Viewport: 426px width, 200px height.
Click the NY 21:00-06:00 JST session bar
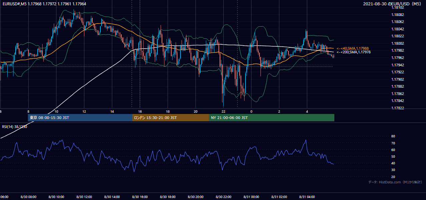click(272, 118)
